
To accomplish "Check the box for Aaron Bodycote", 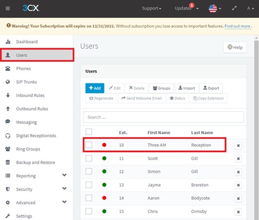I will 89,198.
